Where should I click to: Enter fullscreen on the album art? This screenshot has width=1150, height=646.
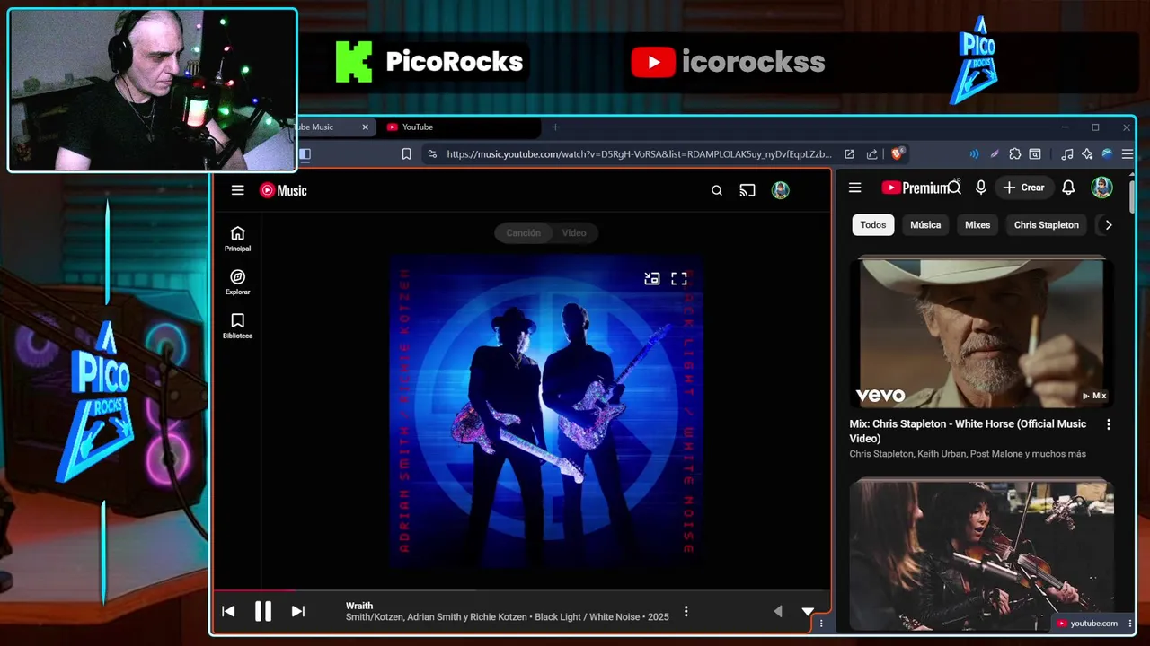coord(679,279)
